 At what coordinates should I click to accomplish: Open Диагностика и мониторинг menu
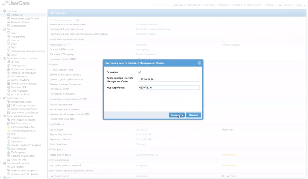pos(201,5)
